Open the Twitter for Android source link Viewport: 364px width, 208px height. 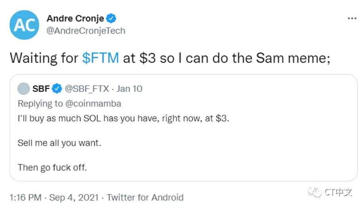coord(145,197)
